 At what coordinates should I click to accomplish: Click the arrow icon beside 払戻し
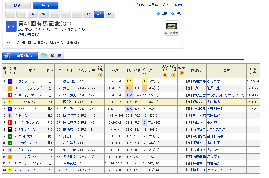click(158, 14)
